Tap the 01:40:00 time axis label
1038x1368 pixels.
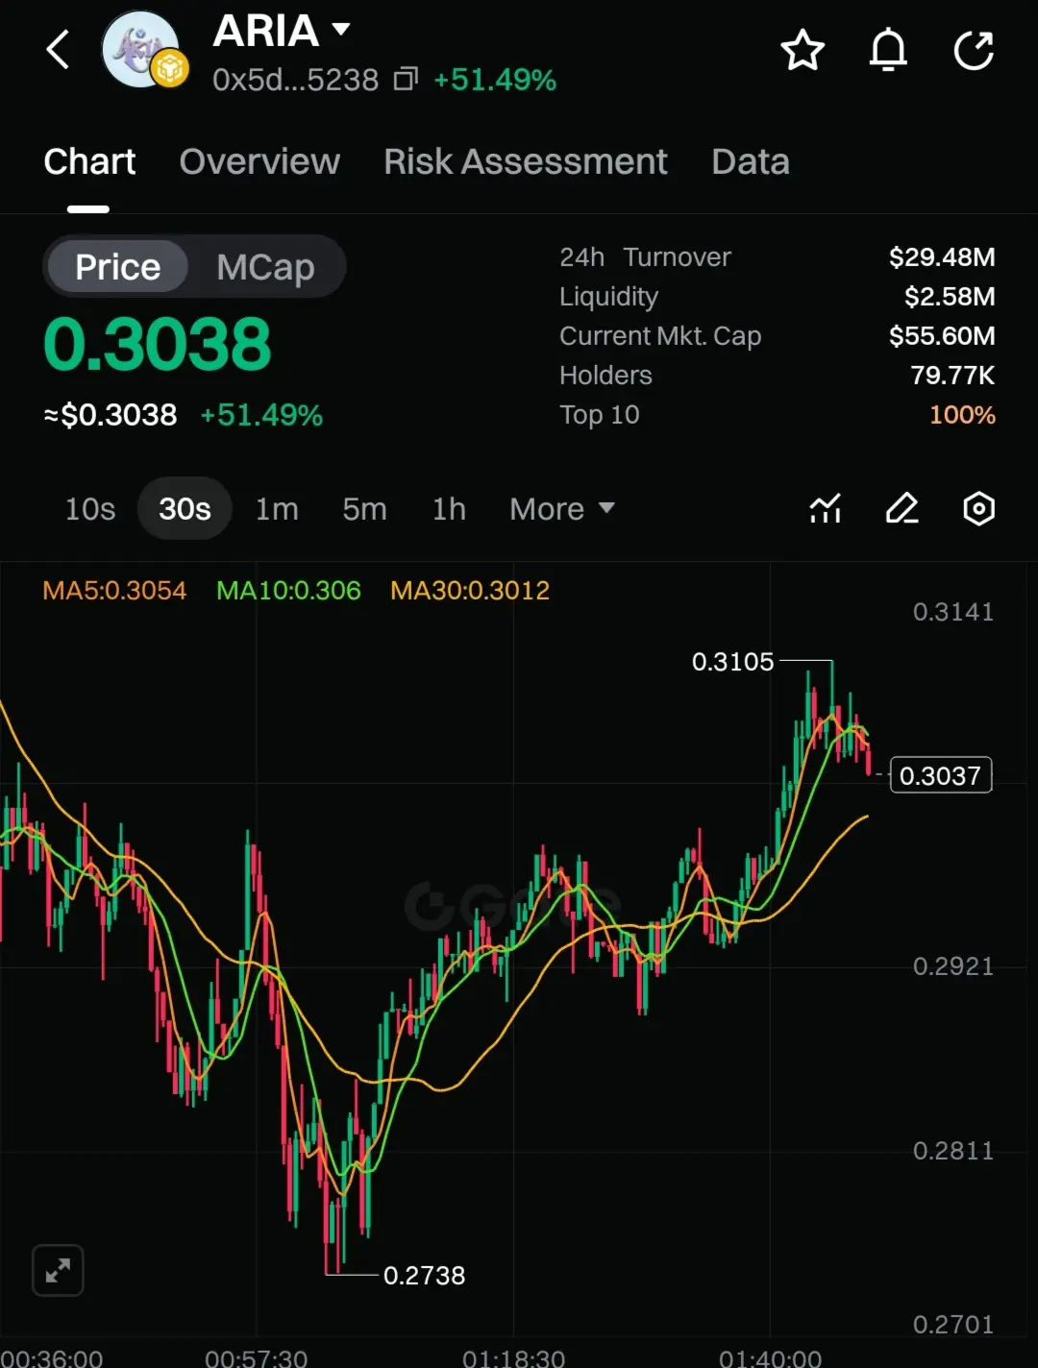pyautogui.click(x=770, y=1357)
